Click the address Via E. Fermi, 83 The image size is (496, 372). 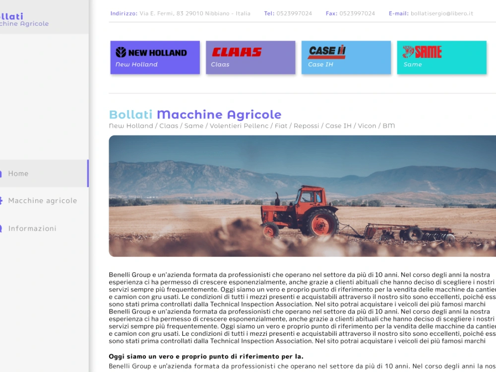[161, 13]
